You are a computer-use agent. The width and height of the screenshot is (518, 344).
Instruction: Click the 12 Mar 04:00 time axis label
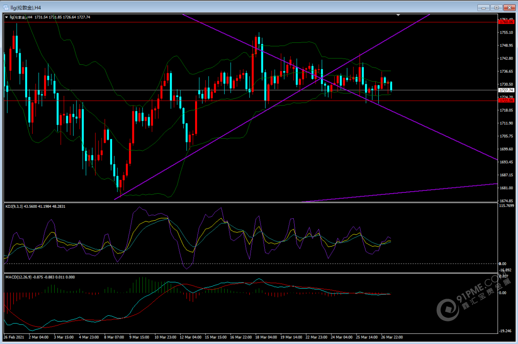click(x=191, y=337)
